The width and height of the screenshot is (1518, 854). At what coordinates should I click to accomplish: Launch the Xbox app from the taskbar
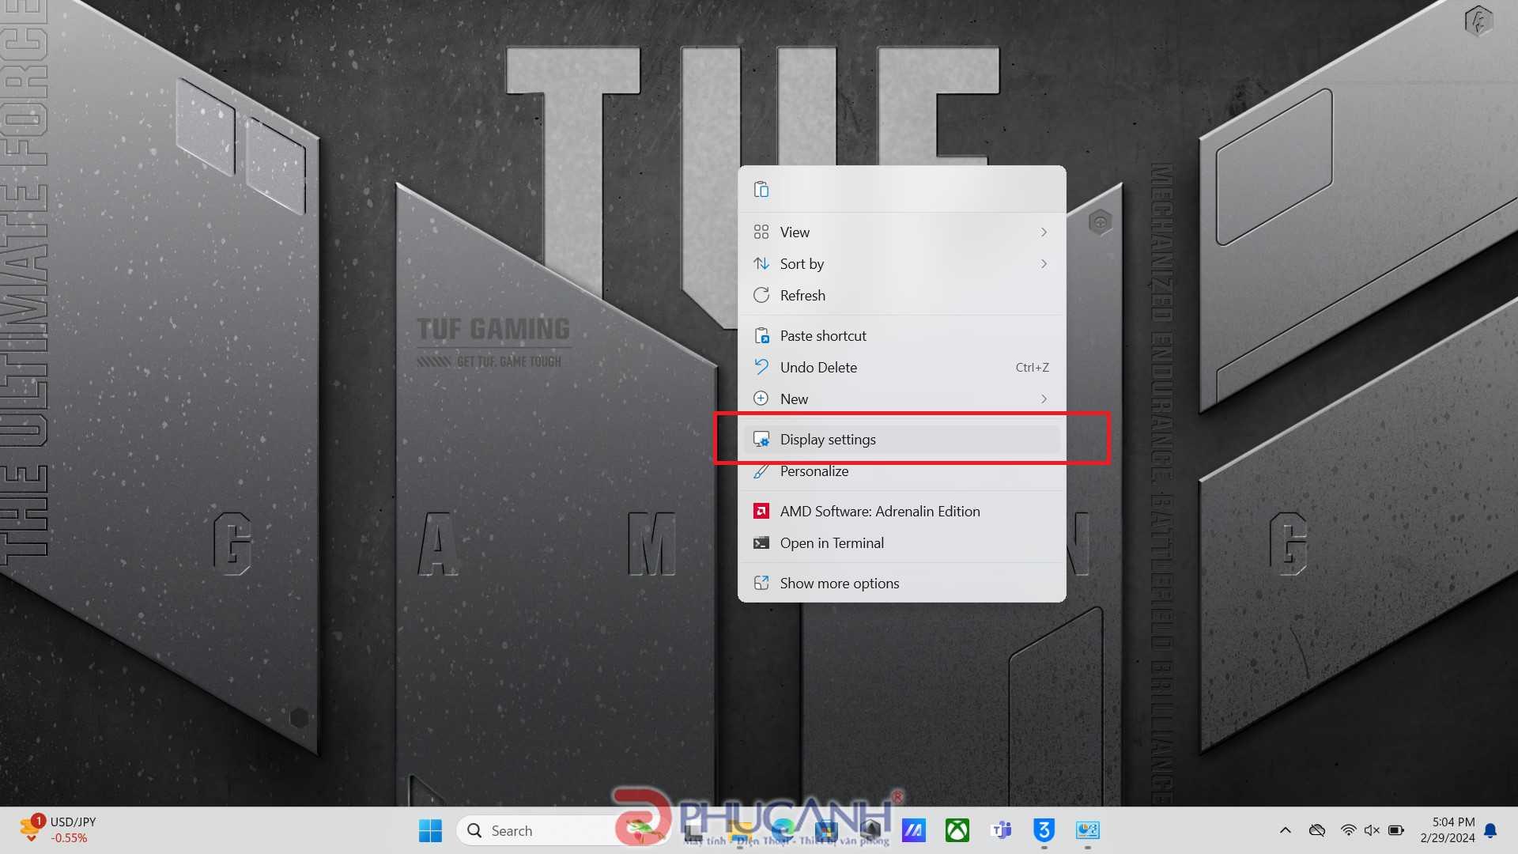click(957, 830)
